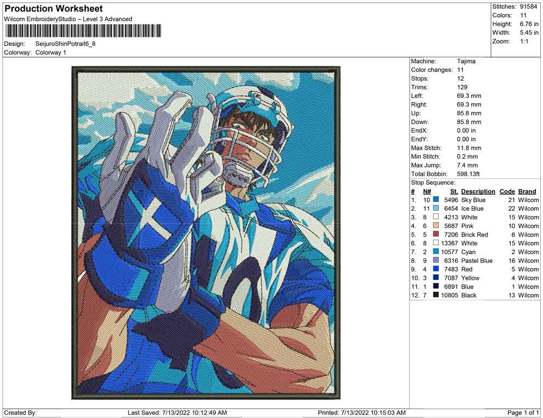Viewport: 543px width, 418px height.
Task: Click the 'St.' column header
Action: click(454, 191)
